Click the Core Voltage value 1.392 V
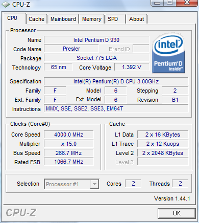Image resolution: width=199 pixels, height=223 pixels. 132,67
